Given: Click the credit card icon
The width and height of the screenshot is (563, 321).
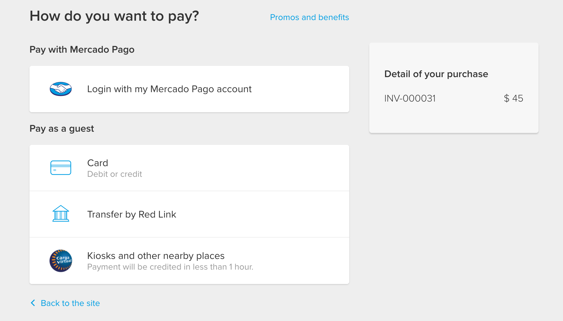Looking at the screenshot, I should [61, 168].
